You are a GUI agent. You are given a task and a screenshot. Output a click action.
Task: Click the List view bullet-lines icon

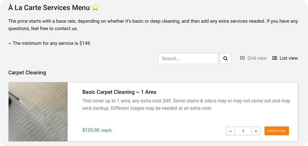275,58
